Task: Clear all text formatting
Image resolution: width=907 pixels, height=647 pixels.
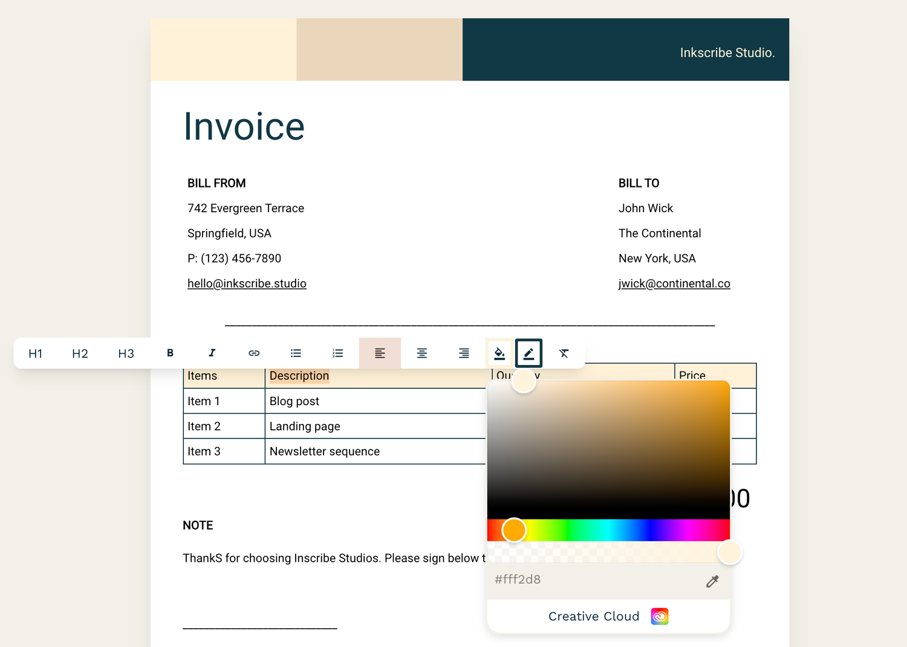Action: pos(564,353)
